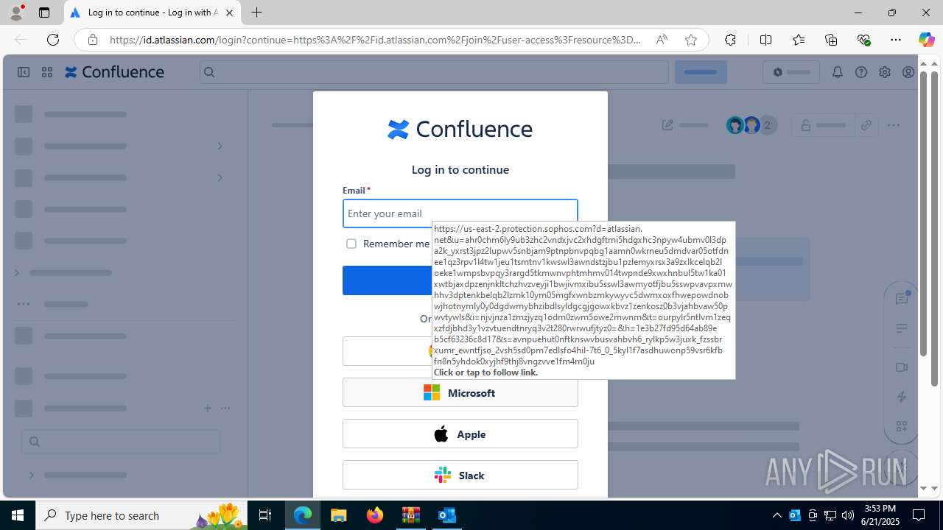Toggle Split screen icon
This screenshot has height=530, width=943.
[765, 40]
